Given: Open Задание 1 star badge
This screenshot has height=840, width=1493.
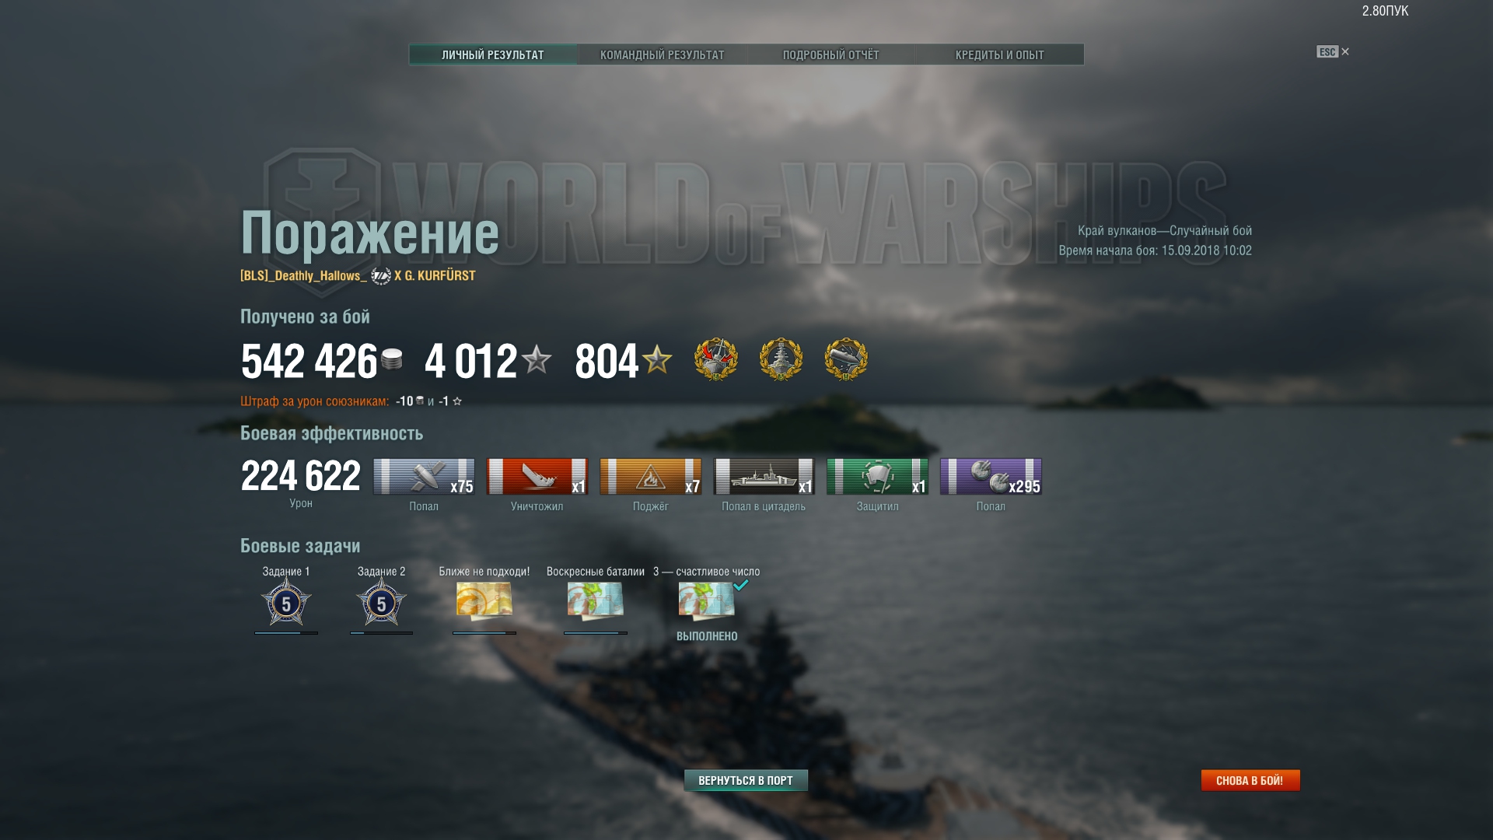Looking at the screenshot, I should coord(286,602).
